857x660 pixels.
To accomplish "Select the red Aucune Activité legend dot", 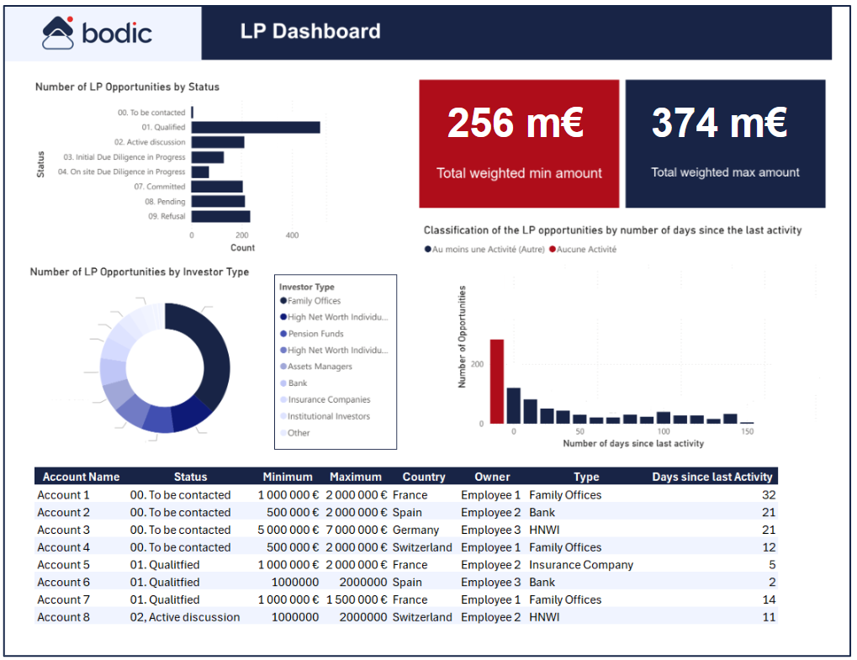I will 552,249.
